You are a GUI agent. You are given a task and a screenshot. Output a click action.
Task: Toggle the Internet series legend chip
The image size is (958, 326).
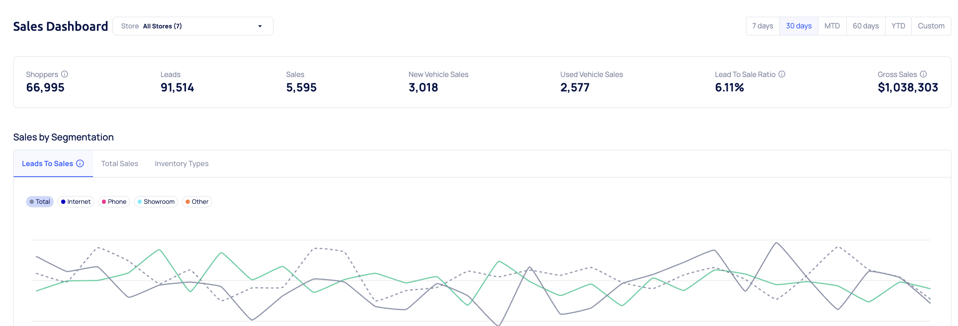click(76, 202)
